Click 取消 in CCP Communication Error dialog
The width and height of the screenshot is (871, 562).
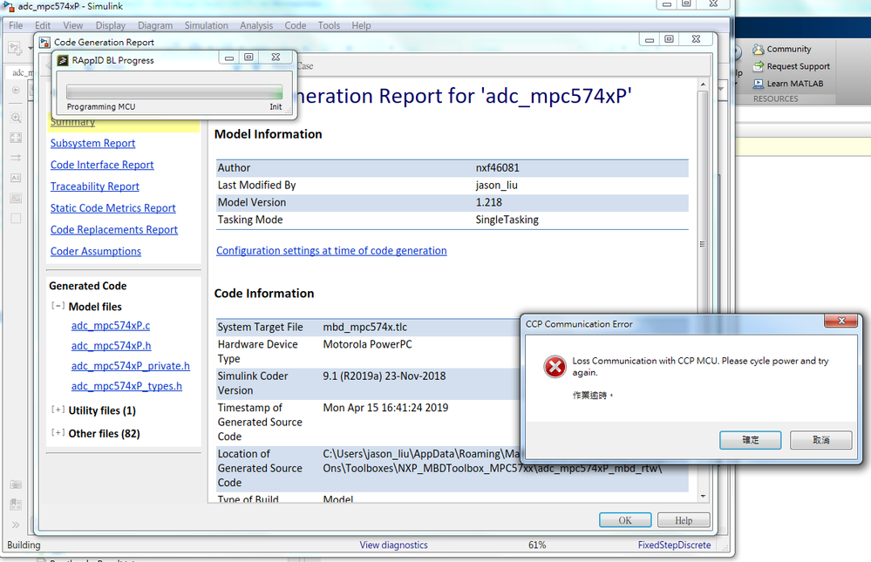coord(821,440)
